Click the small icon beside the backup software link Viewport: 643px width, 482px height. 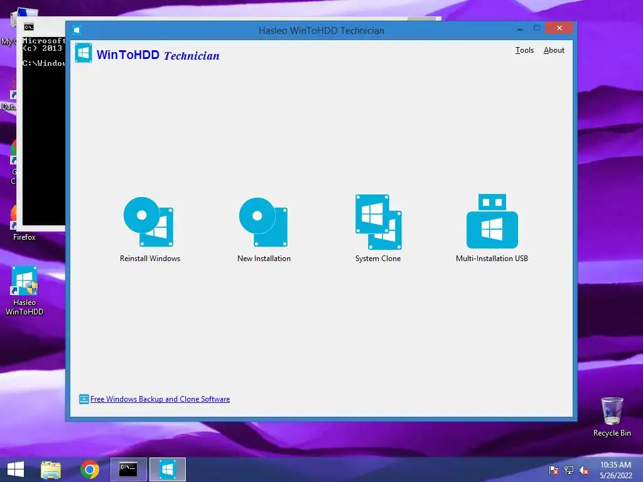click(x=84, y=399)
